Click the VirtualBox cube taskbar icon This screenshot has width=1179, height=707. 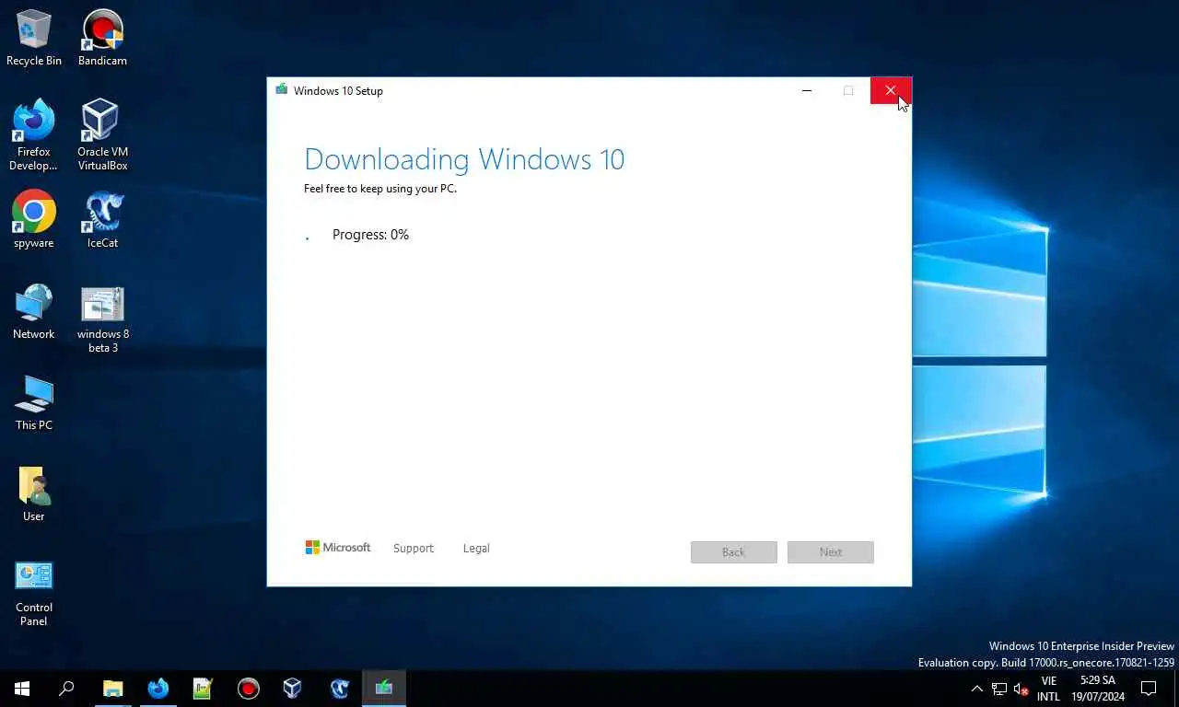(293, 688)
